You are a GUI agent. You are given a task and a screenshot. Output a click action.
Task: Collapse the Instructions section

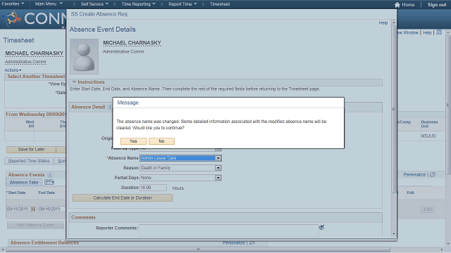pos(74,82)
